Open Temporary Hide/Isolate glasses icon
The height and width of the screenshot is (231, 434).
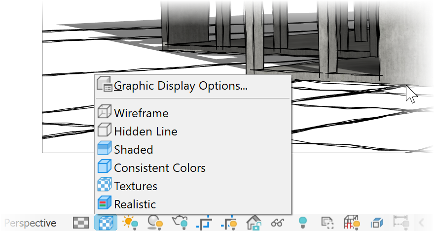click(x=278, y=223)
